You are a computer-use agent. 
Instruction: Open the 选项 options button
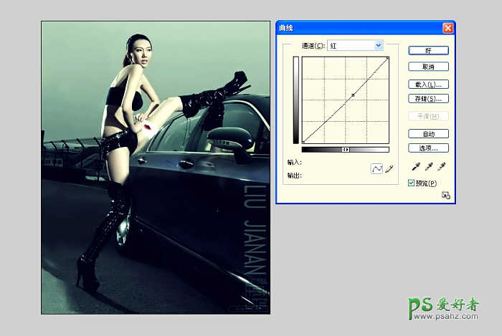click(428, 148)
